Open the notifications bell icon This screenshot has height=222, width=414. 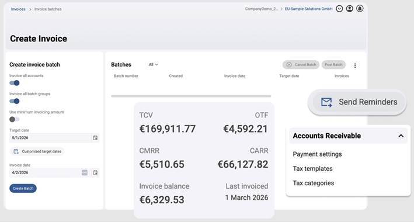pyautogui.click(x=360, y=9)
